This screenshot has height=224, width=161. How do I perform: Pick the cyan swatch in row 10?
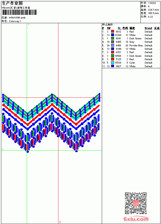(x=112, y=63)
